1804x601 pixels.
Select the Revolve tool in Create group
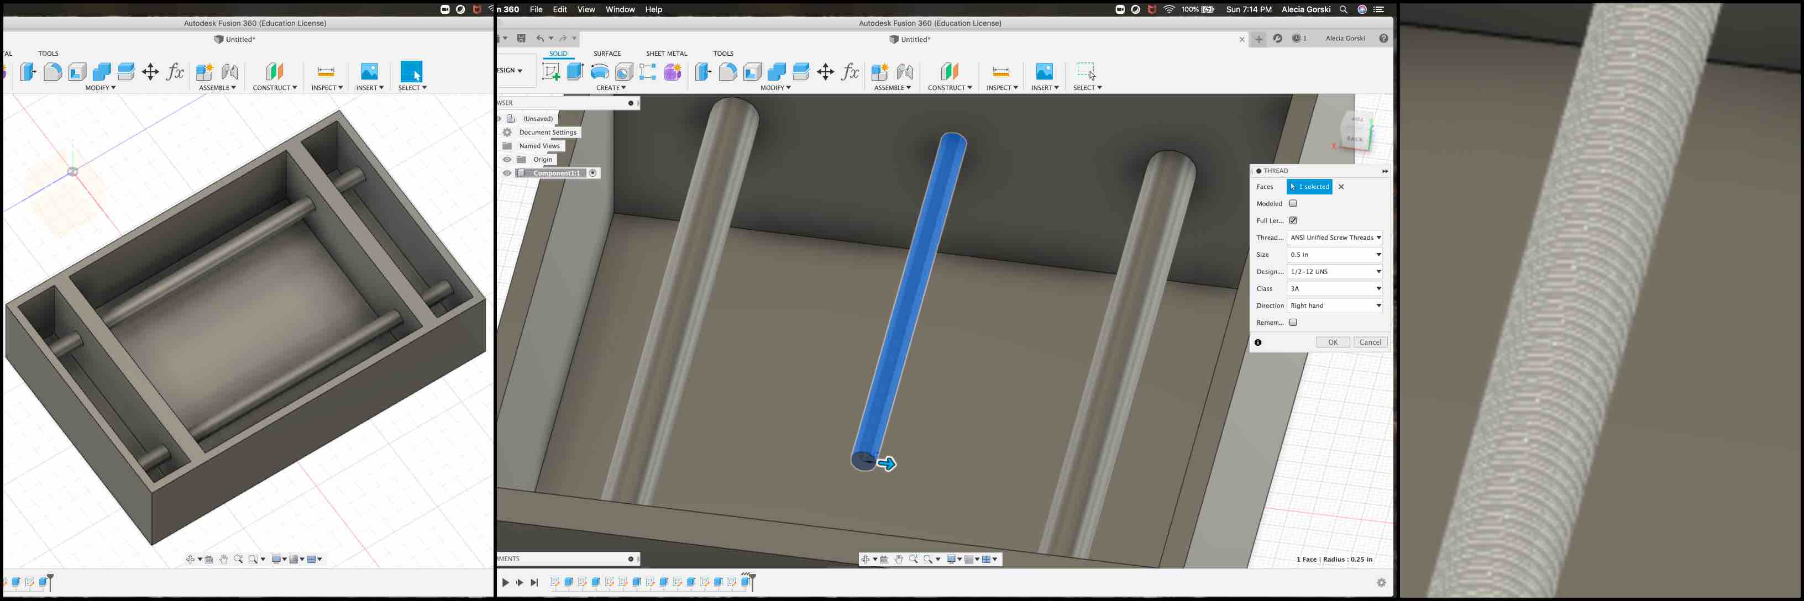point(600,71)
